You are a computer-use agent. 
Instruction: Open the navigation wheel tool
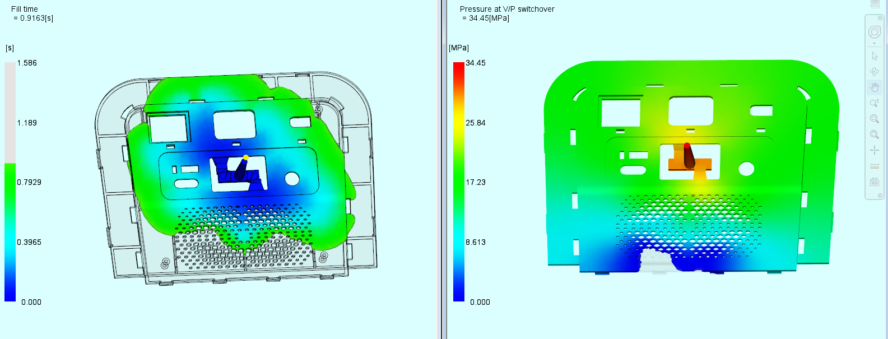click(x=875, y=32)
